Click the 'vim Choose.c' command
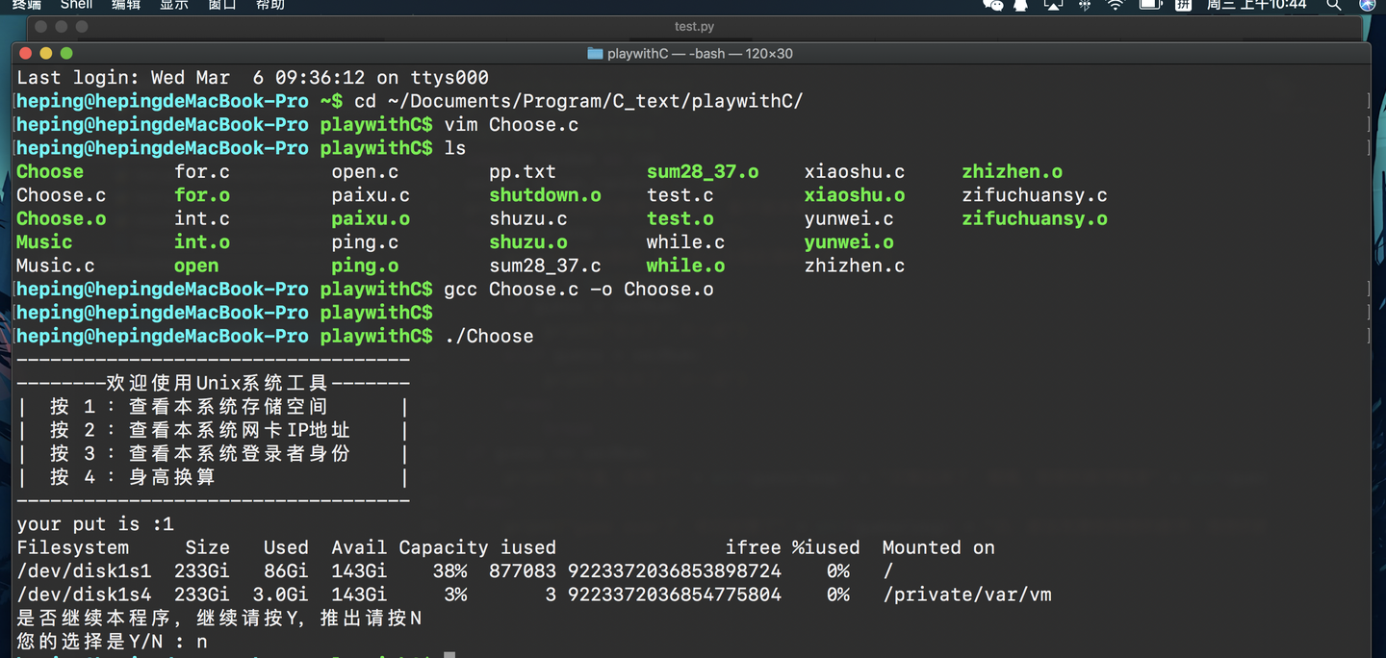Screen dimensions: 1386x658 tap(511, 125)
